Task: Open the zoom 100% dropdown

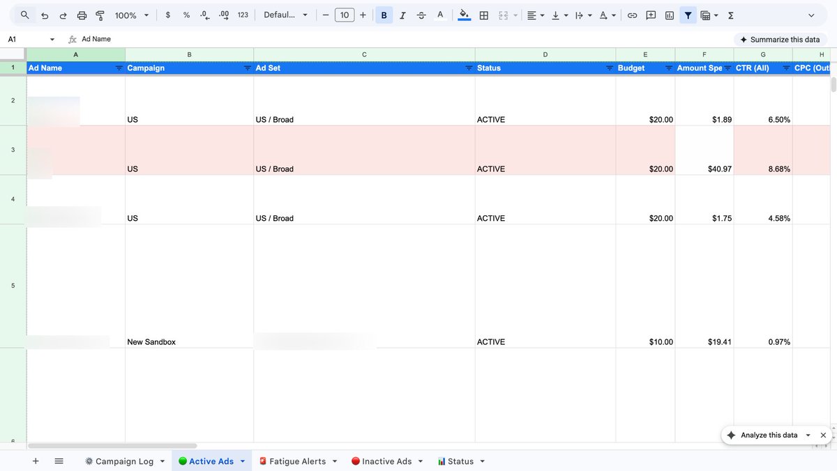Action: pos(132,15)
